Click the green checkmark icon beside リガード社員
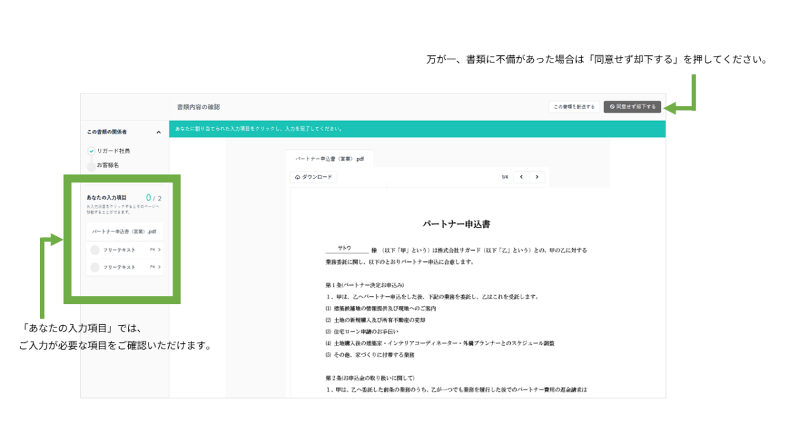Image resolution: width=789 pixels, height=444 pixels. click(x=91, y=151)
